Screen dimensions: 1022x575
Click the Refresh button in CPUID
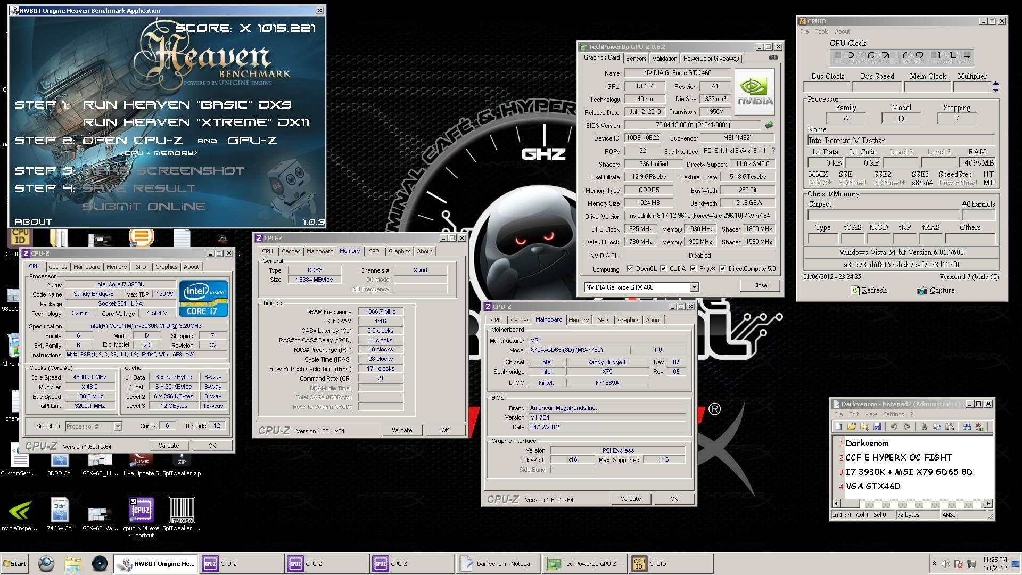click(x=869, y=290)
